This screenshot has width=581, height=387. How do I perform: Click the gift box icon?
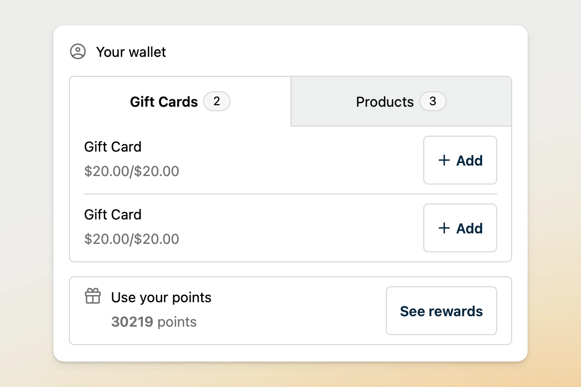tap(93, 296)
